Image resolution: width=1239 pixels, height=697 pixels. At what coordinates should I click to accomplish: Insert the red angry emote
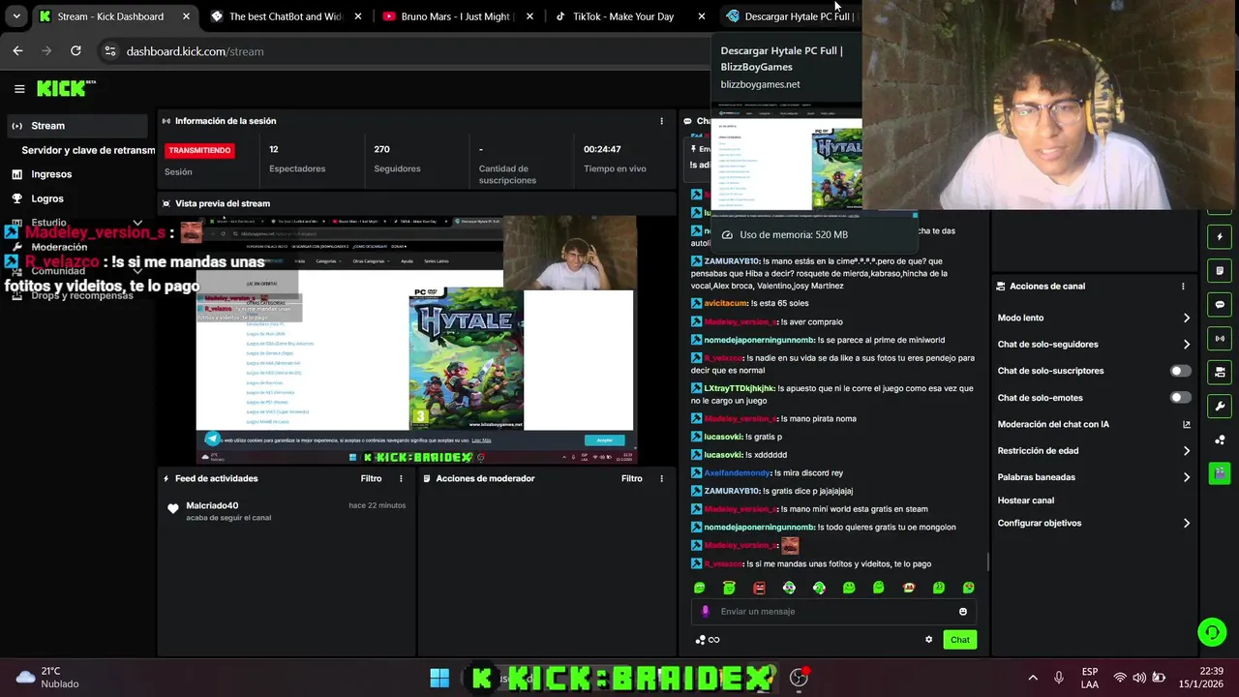pos(759,588)
